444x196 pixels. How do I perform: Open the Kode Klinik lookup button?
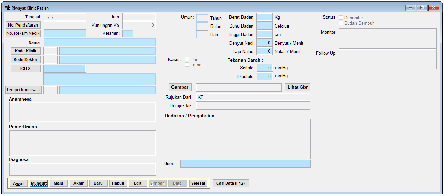click(x=26, y=51)
